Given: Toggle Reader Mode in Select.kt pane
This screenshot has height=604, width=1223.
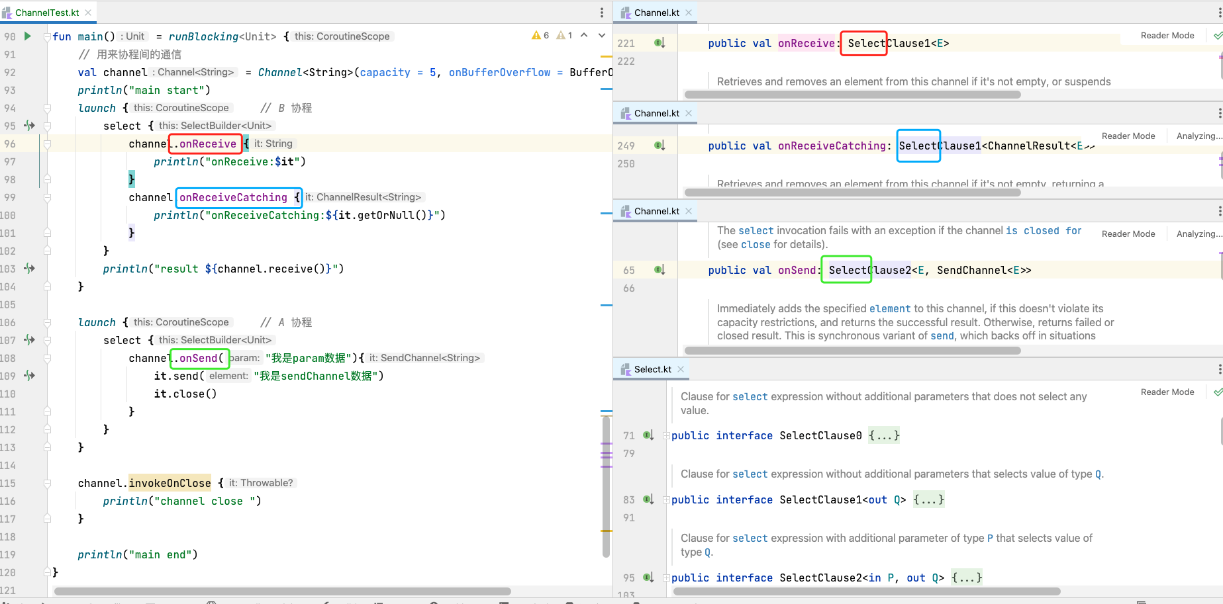Looking at the screenshot, I should (1167, 392).
